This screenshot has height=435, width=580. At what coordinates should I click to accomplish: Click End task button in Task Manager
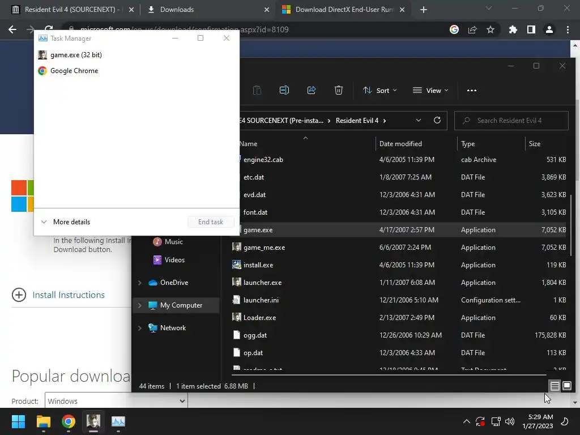(211, 222)
